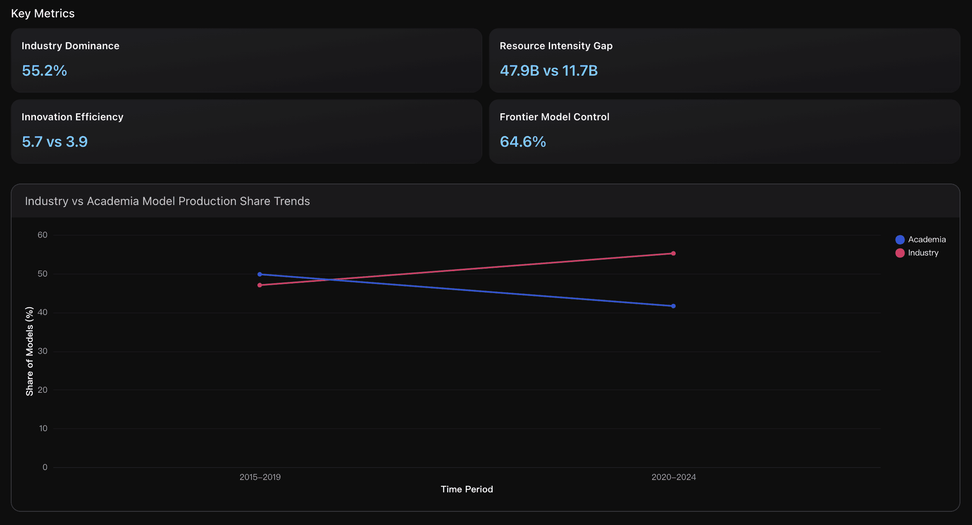Click the 2015–2019 x-axis label
The height and width of the screenshot is (525, 972).
point(260,477)
